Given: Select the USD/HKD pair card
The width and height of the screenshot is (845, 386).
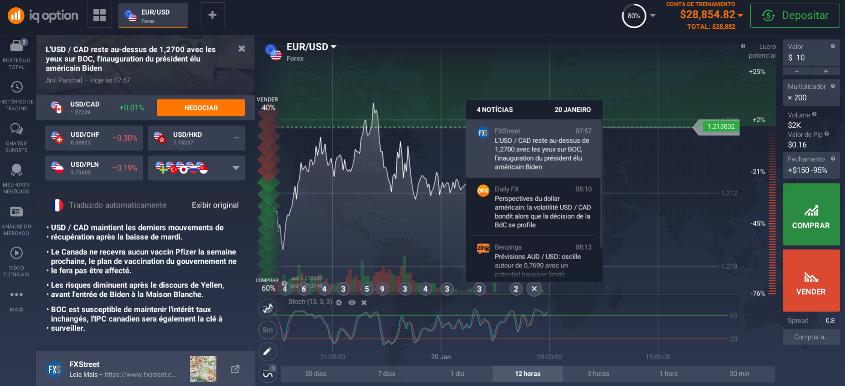Looking at the screenshot, I should pyautogui.click(x=196, y=138).
